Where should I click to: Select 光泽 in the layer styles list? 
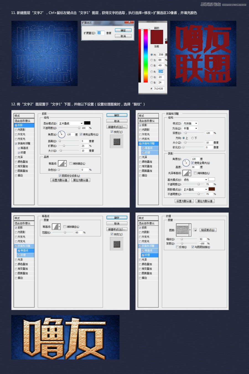click(20, 157)
